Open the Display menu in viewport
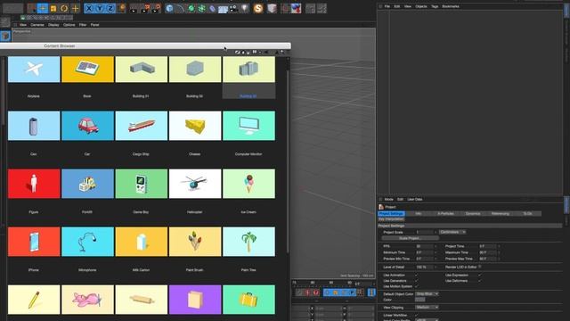This screenshot has height=321, width=570. click(53, 25)
